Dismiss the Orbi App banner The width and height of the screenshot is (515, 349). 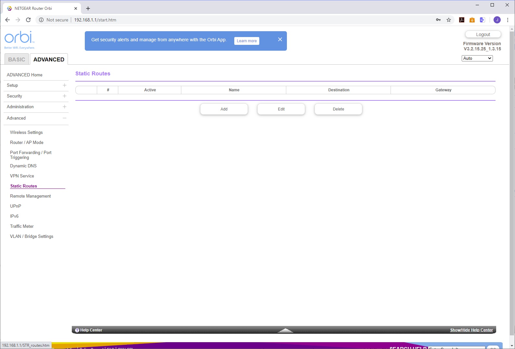[x=280, y=39]
